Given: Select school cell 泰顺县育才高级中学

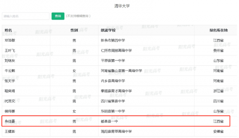Looking at the screenshot, I should click(x=116, y=91).
